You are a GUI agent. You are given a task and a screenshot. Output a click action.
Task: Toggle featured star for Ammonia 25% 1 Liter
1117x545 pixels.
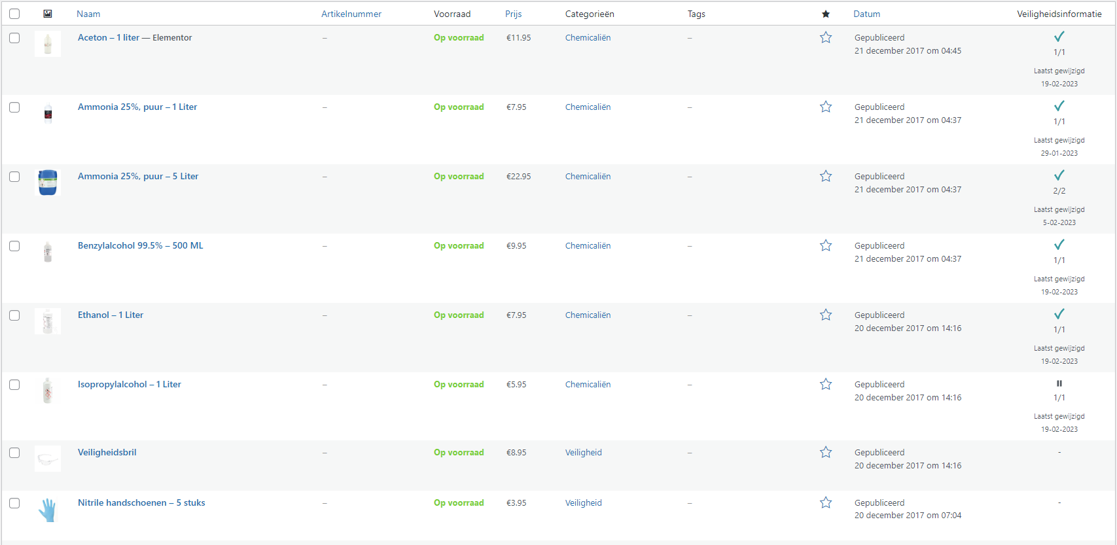[x=826, y=107]
